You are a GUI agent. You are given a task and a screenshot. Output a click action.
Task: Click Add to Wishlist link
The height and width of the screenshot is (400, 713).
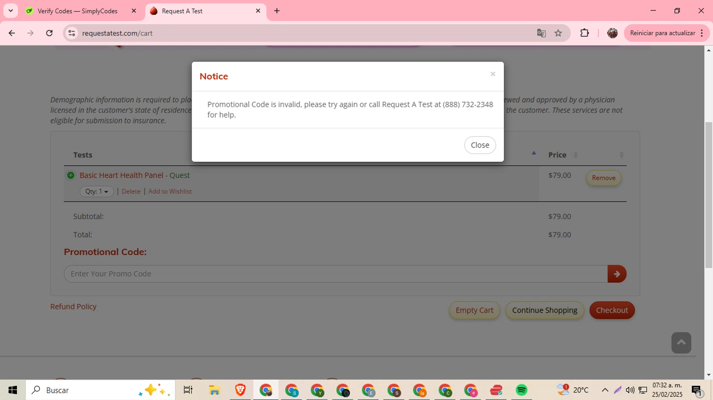pos(170,192)
